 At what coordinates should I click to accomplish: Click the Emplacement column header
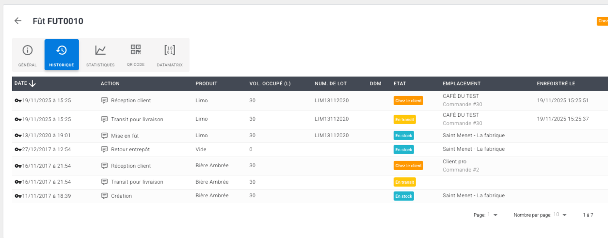point(461,83)
